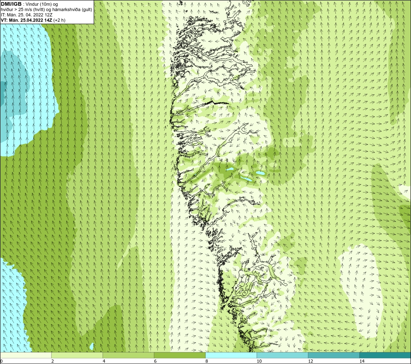Click the 12–14 m/s teal scale band

[x=334, y=355]
